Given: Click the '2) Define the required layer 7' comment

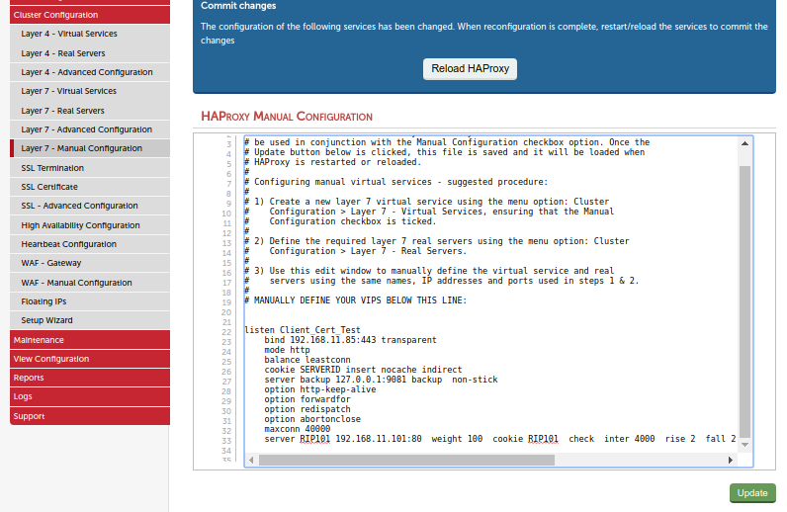Looking at the screenshot, I should (x=437, y=241).
